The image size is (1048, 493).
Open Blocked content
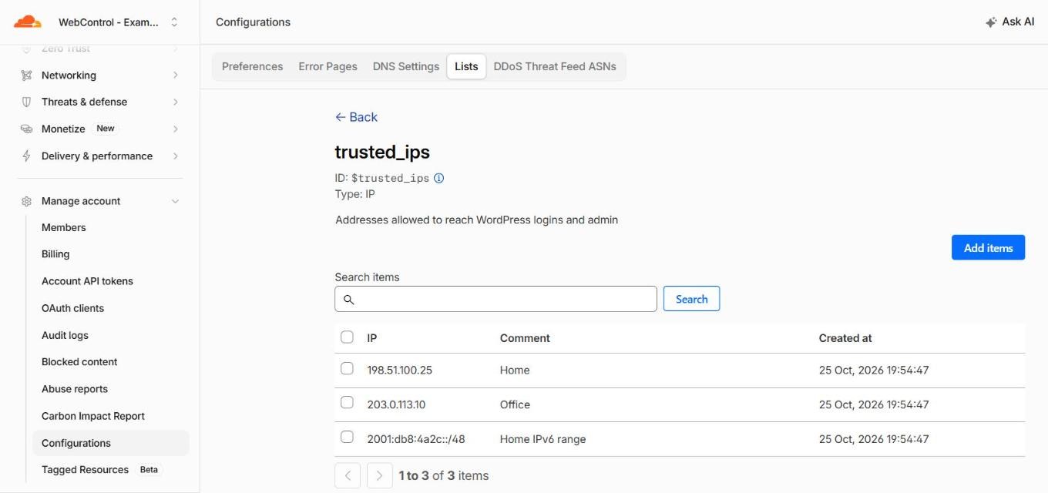tap(79, 362)
